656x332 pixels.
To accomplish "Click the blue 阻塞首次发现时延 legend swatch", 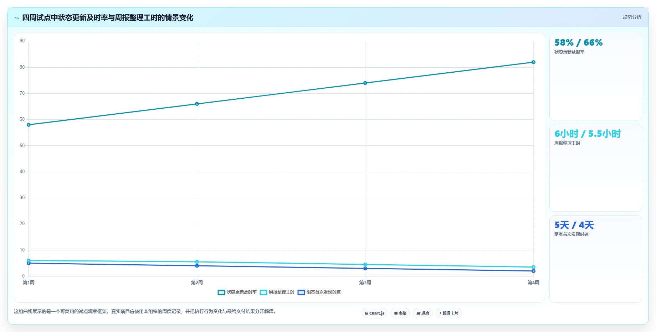I will click(x=301, y=292).
